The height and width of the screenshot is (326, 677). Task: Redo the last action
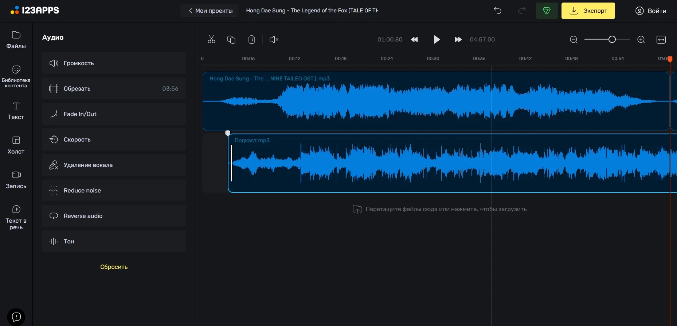coord(522,11)
